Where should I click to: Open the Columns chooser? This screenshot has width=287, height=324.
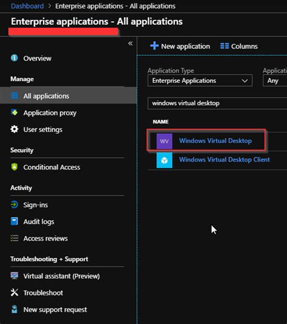239,46
